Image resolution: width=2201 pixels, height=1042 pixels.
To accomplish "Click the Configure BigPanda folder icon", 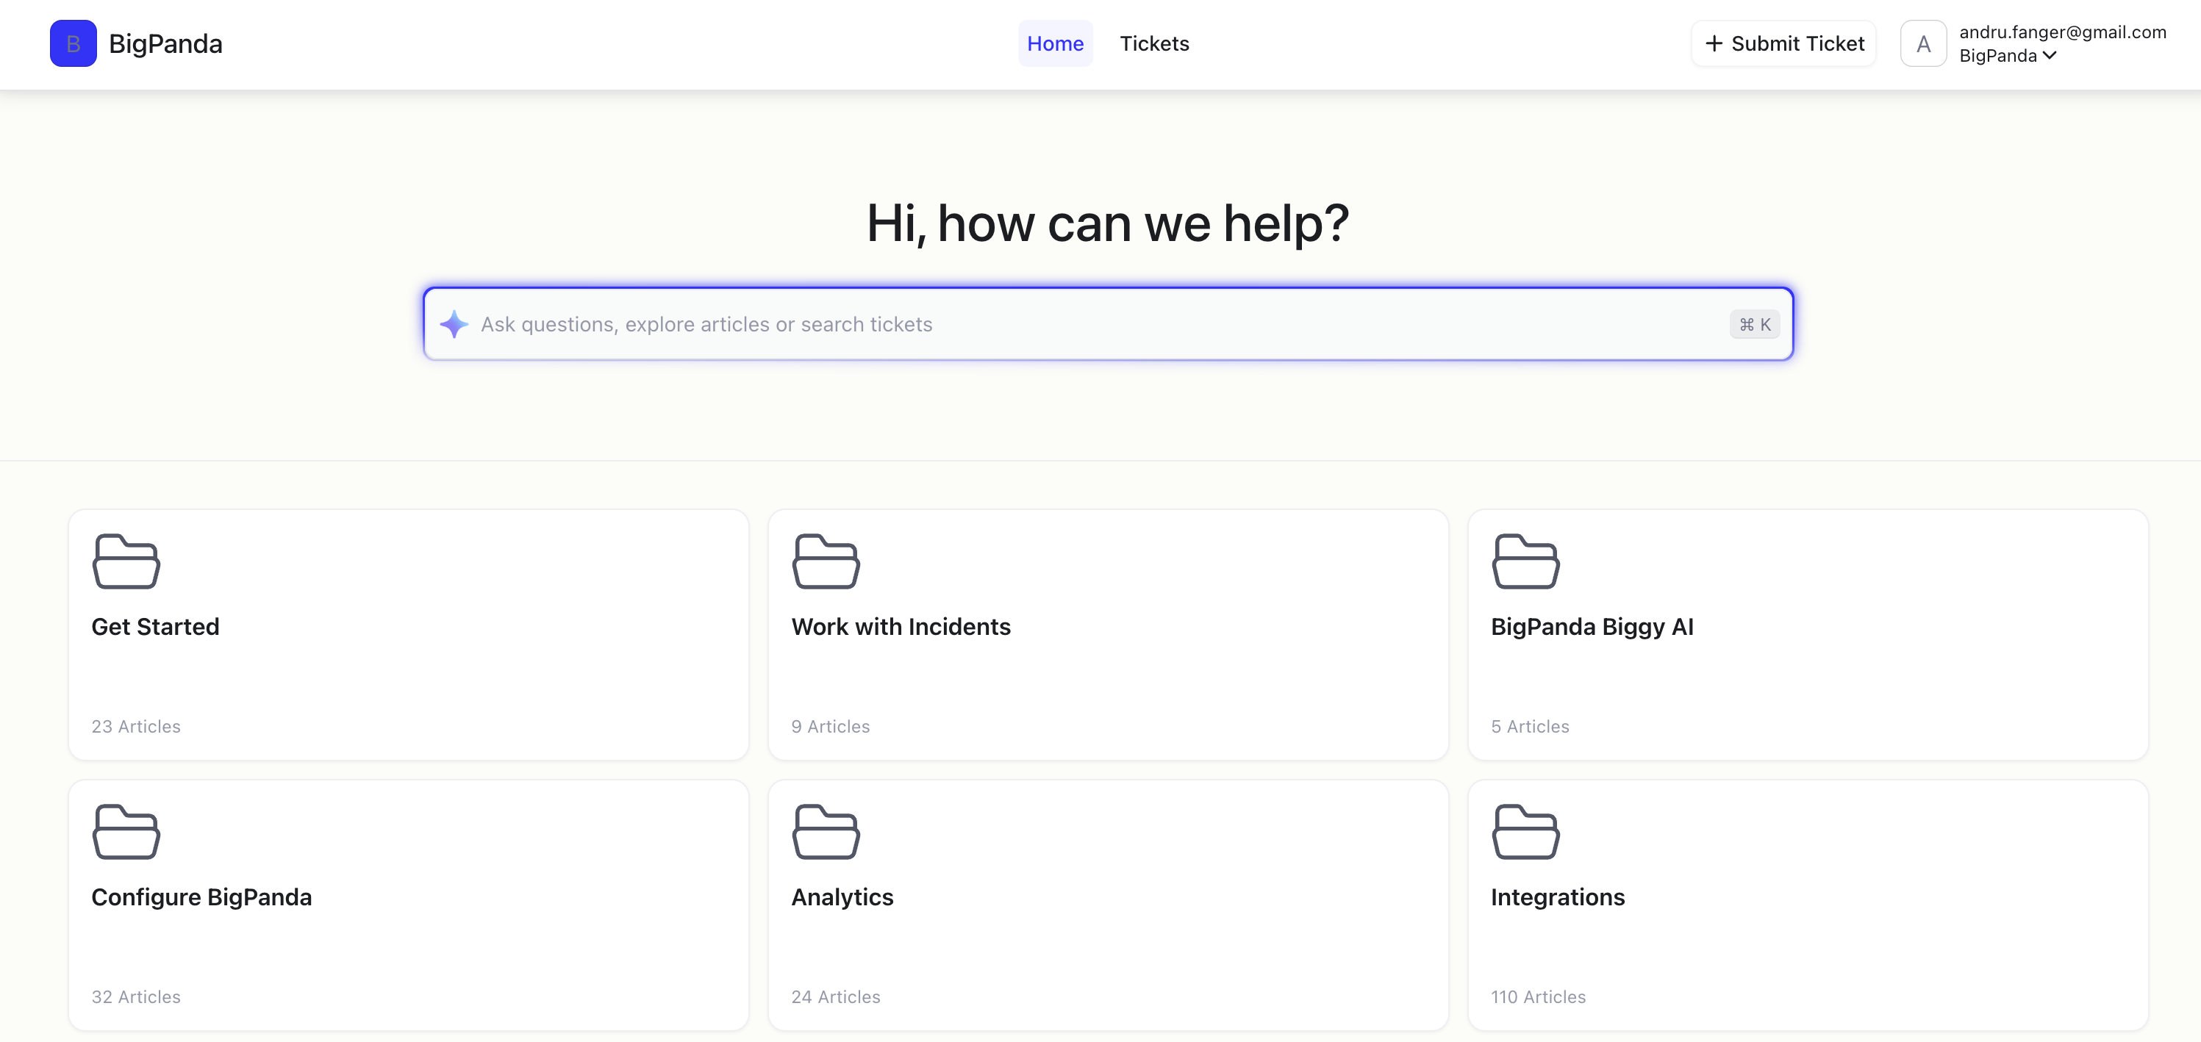I will [126, 831].
